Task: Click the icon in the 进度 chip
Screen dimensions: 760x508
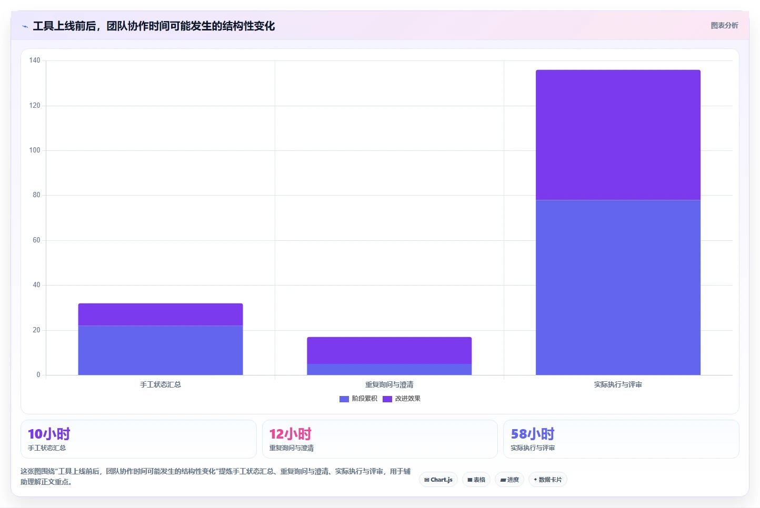Action: (x=503, y=480)
